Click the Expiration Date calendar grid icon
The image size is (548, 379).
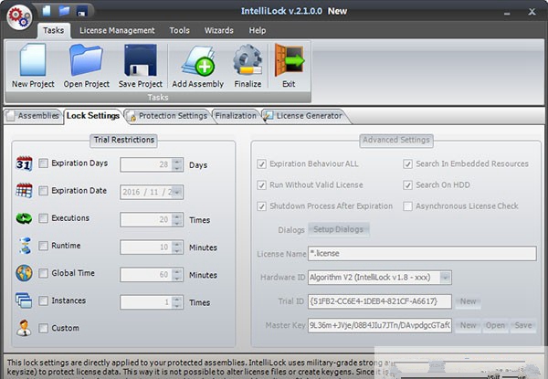point(24,191)
